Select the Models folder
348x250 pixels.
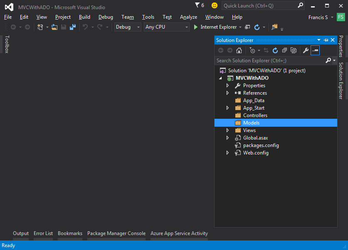click(x=276, y=123)
